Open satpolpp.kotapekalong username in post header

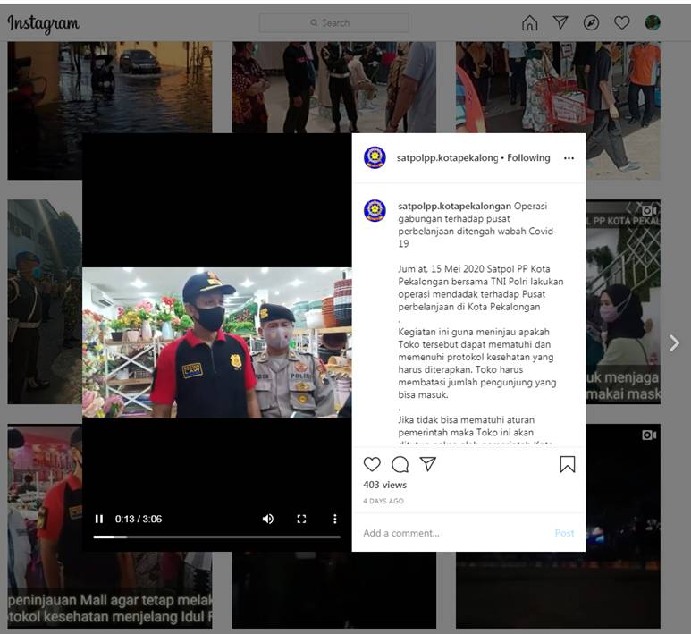[447, 158]
